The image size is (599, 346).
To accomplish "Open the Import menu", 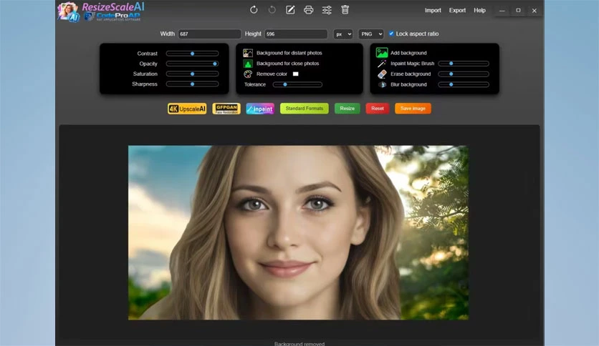I will click(x=433, y=10).
